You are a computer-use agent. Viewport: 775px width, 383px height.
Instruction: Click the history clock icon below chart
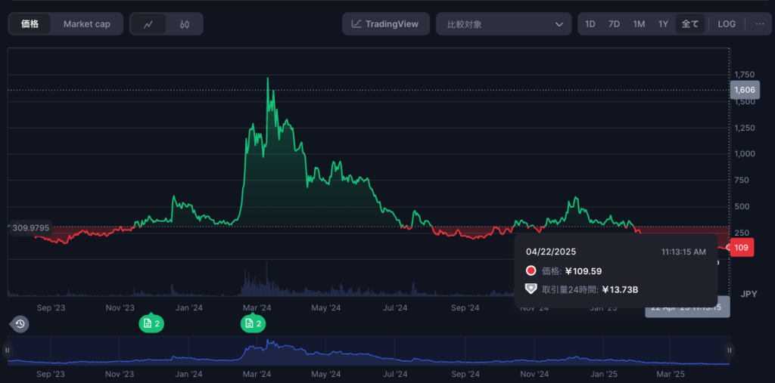click(20, 324)
